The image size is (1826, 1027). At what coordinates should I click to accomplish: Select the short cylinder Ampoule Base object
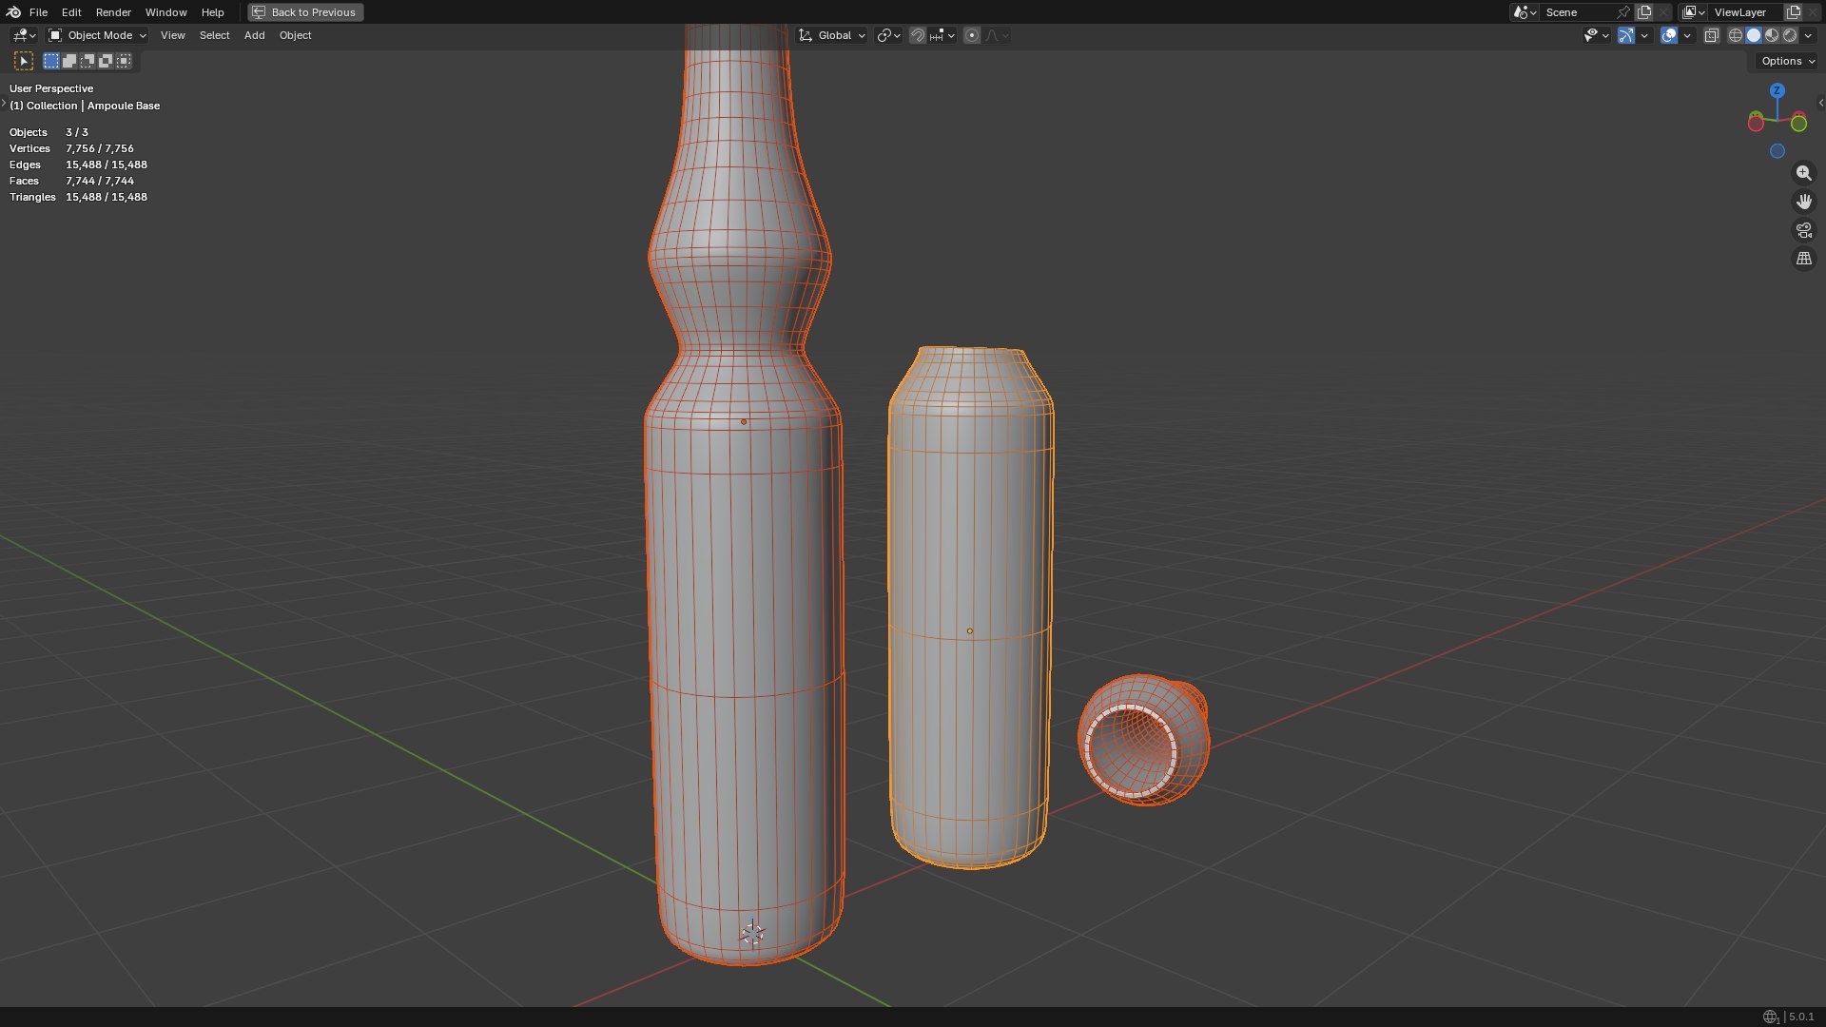point(970,609)
